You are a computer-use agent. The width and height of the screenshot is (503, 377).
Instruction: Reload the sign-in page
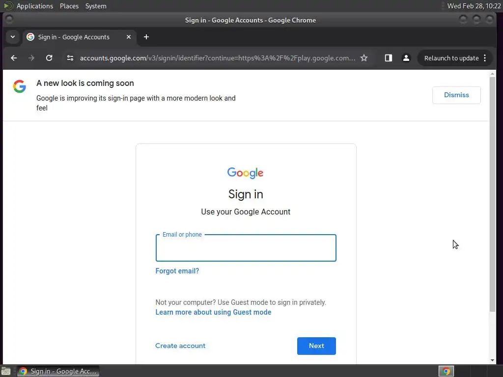pyautogui.click(x=49, y=58)
